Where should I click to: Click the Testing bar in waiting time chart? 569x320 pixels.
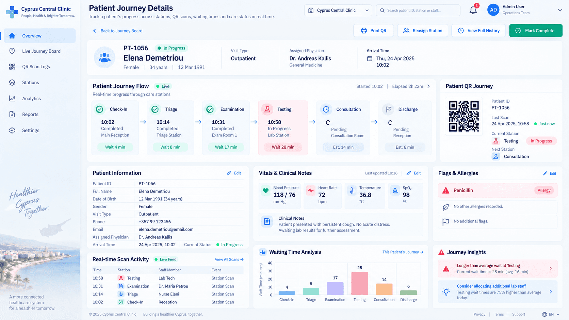pos(360,283)
